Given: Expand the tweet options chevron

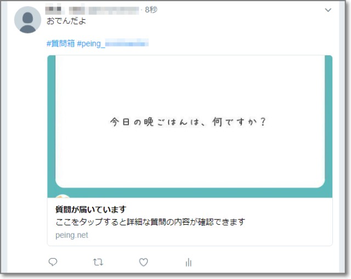Looking at the screenshot, I should [328, 10].
